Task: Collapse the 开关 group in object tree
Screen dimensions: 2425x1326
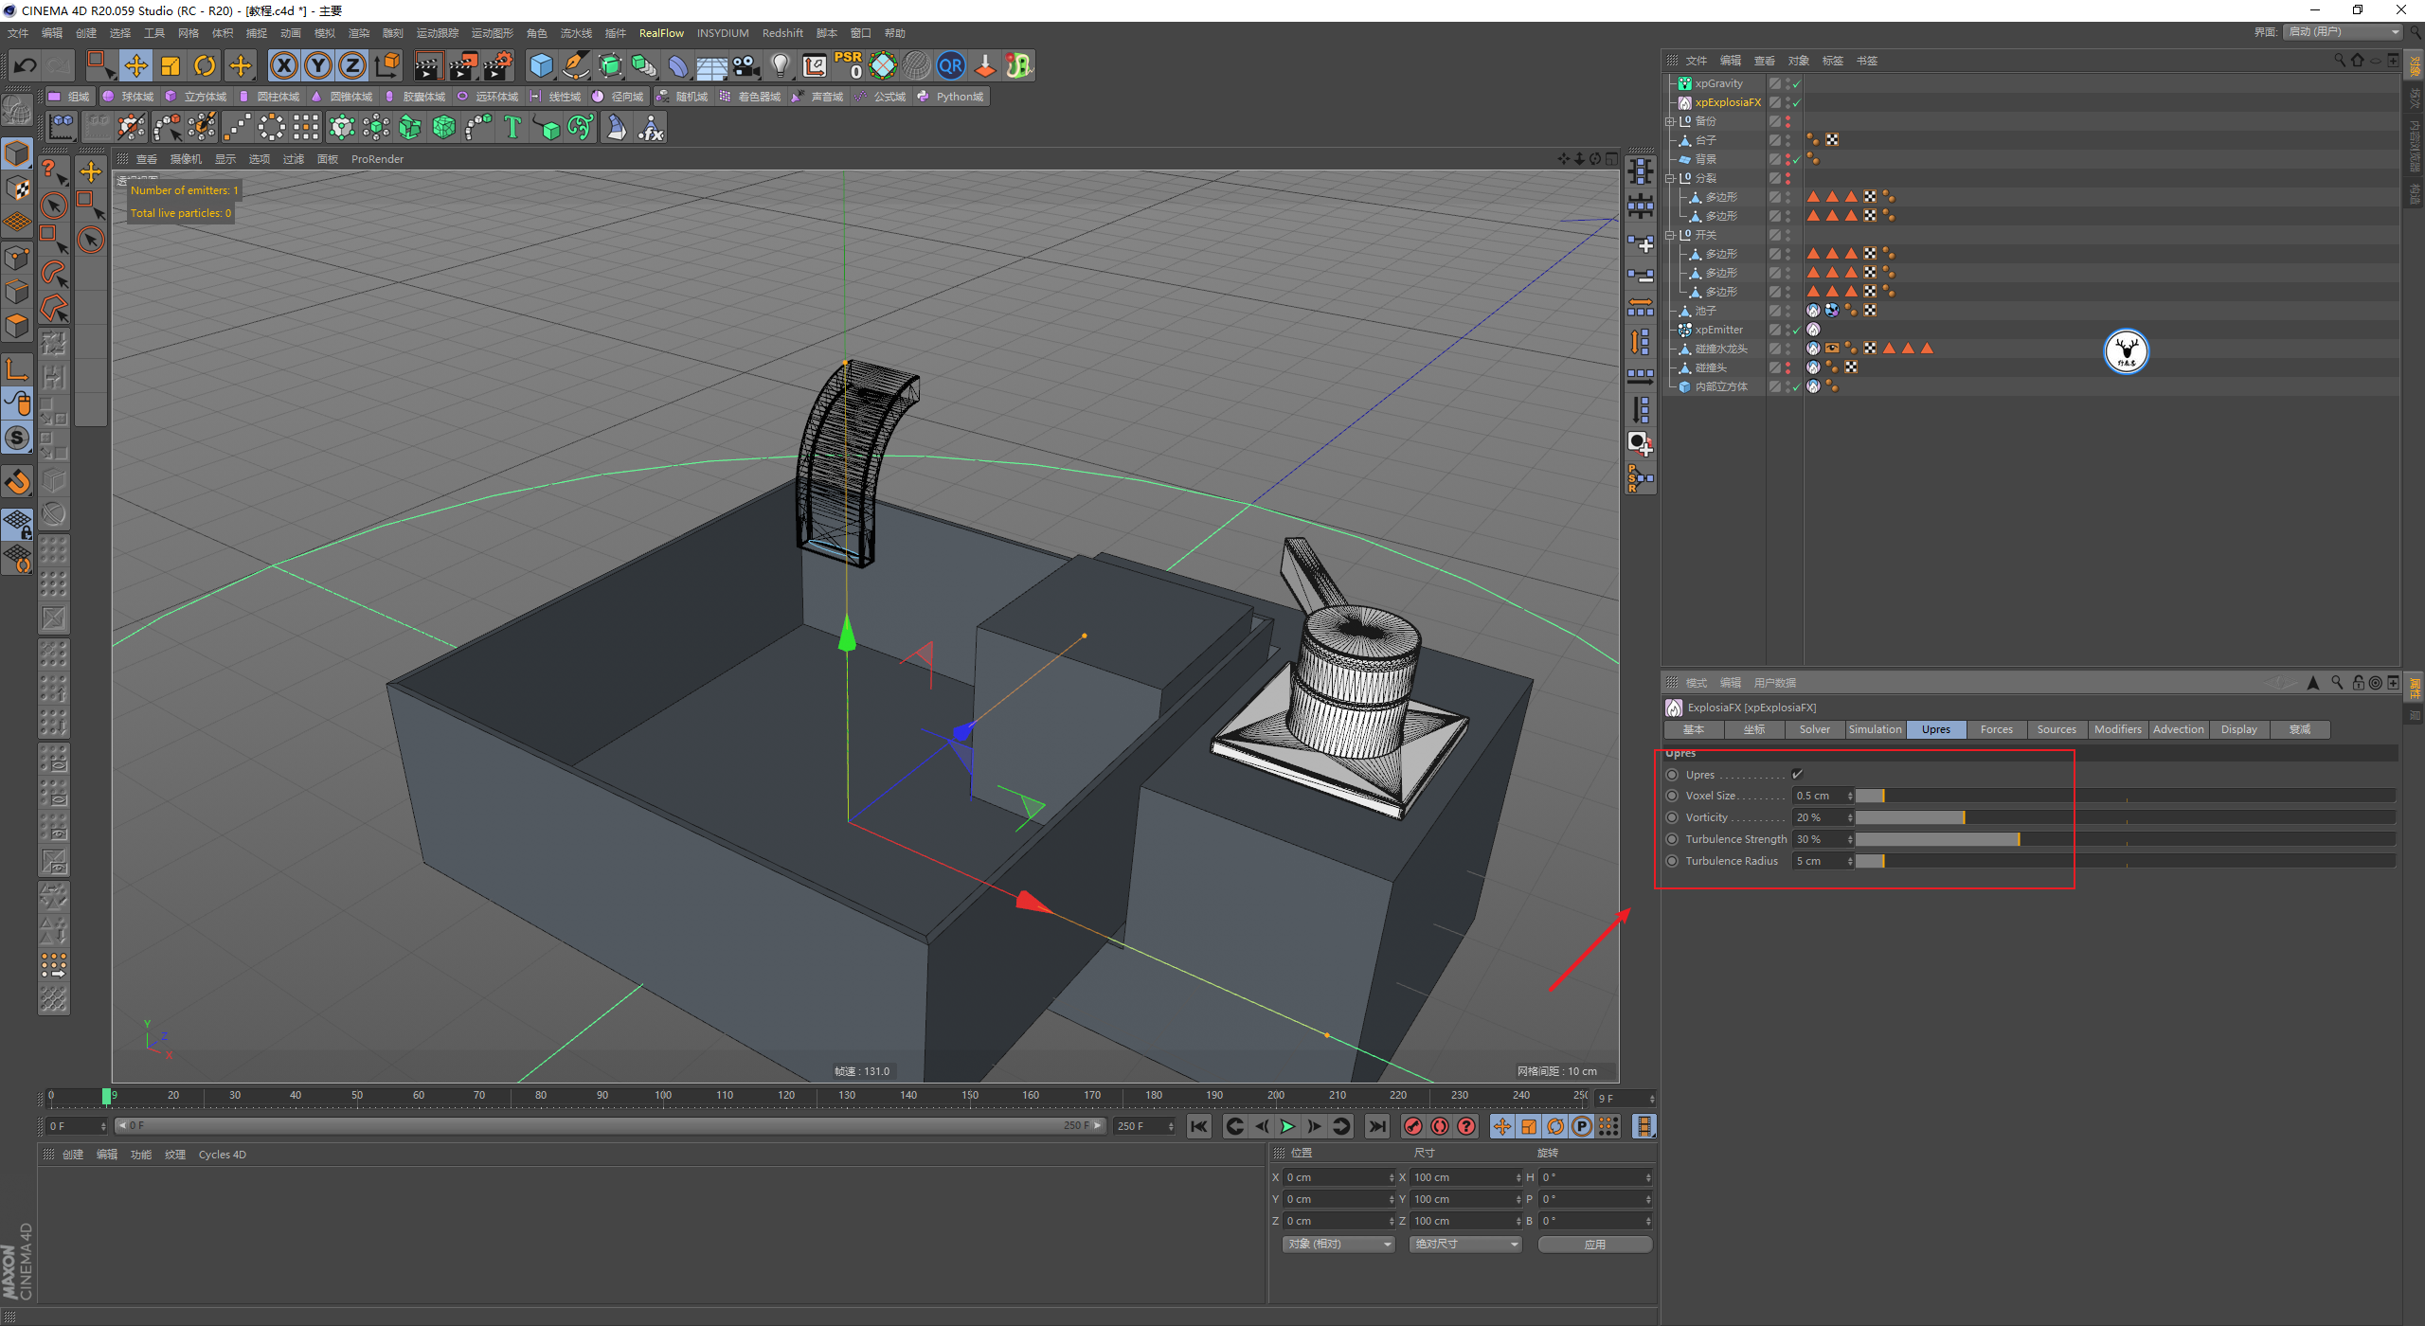Action: 1670,235
